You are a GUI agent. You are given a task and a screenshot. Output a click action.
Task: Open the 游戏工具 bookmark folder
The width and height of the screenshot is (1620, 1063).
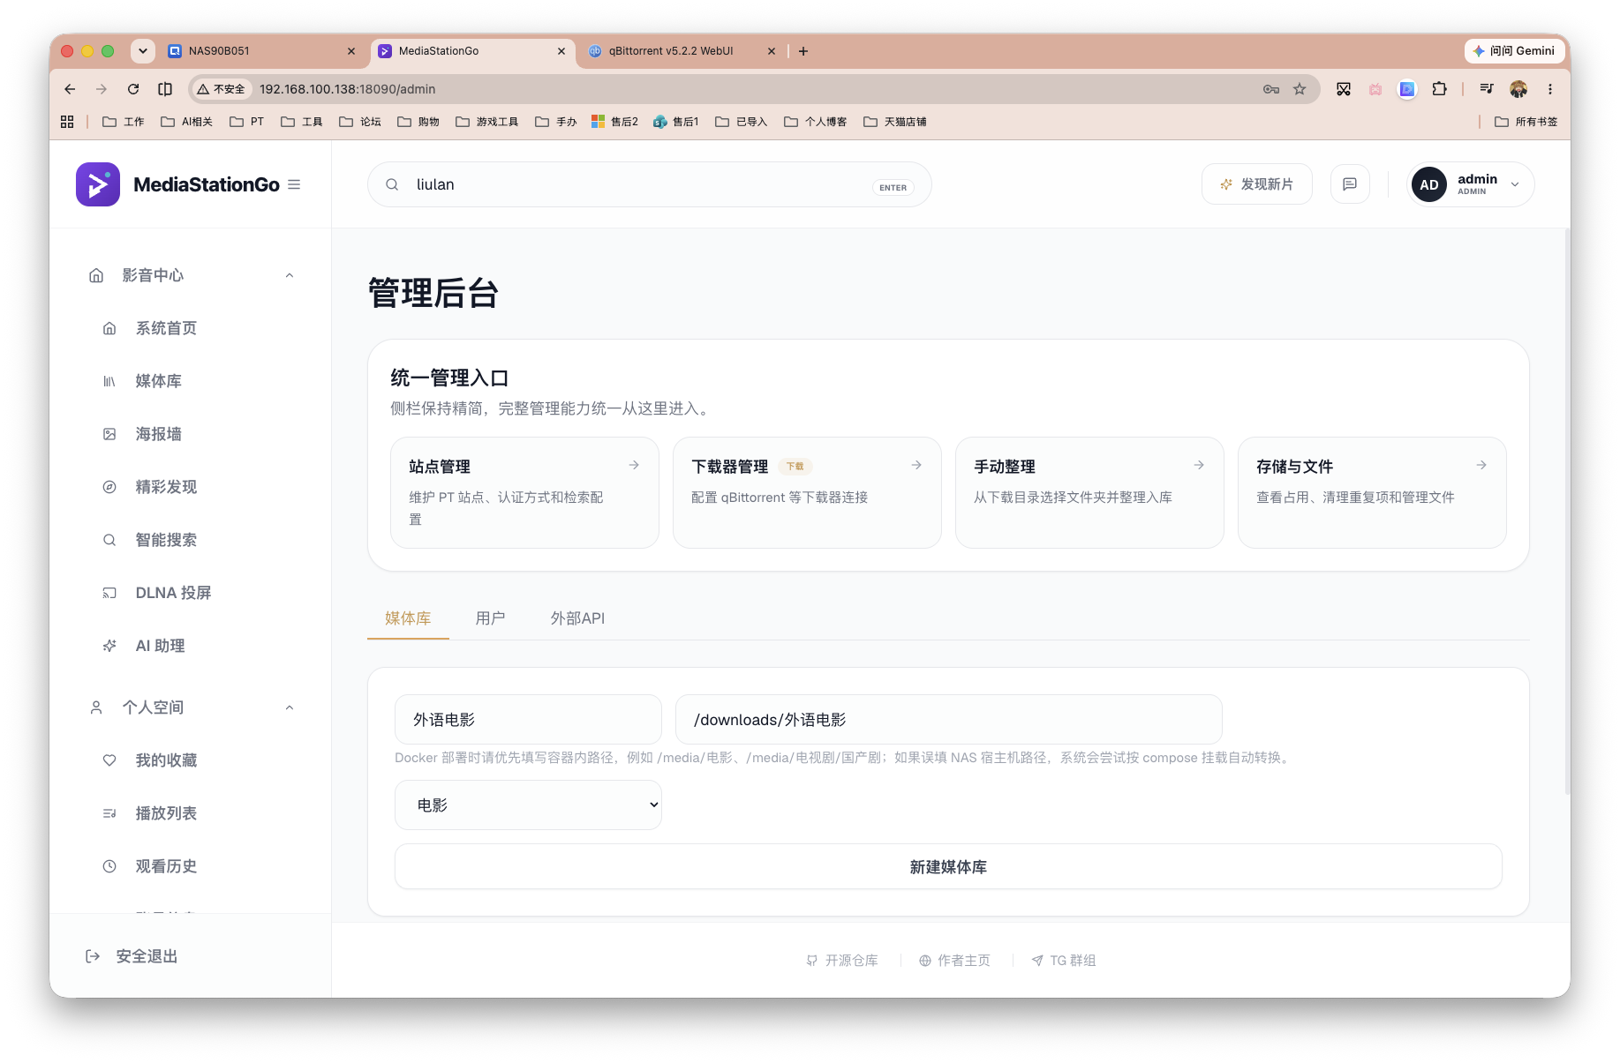pos(487,122)
